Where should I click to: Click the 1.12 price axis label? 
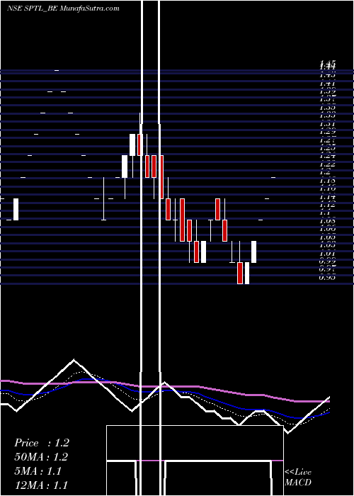[327, 205]
